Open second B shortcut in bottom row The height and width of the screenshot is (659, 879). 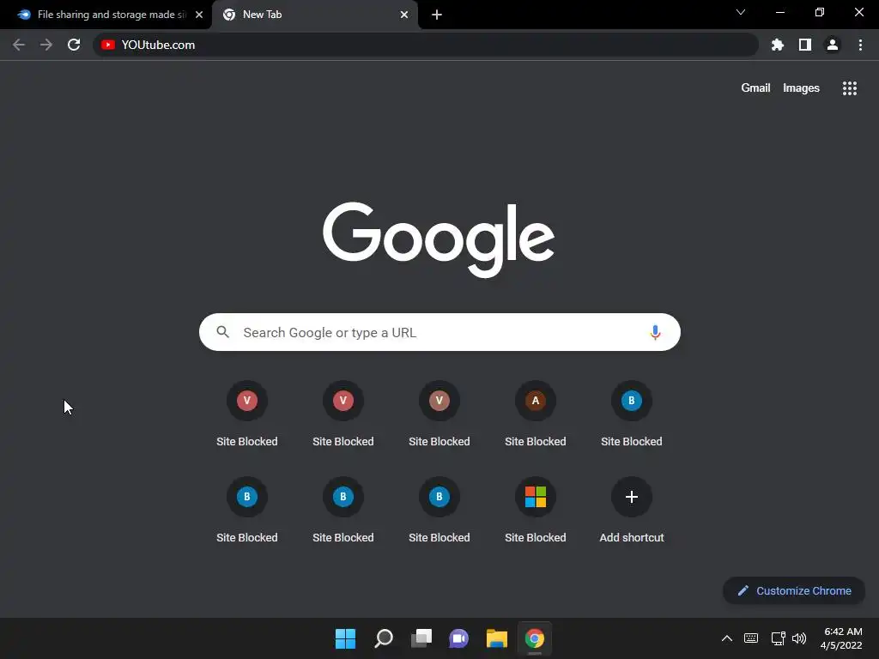point(343,497)
